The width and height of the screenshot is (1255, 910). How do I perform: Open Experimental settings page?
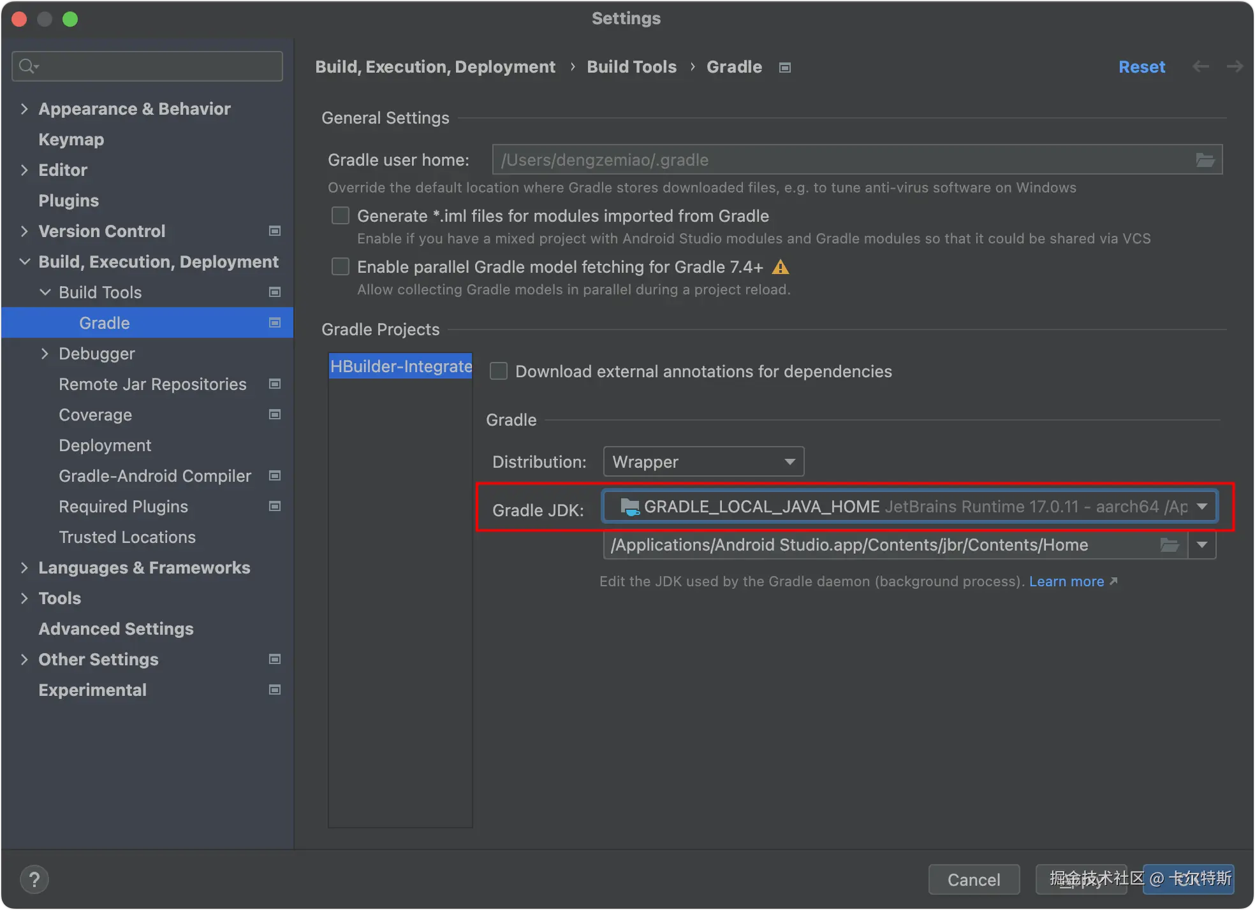(92, 690)
